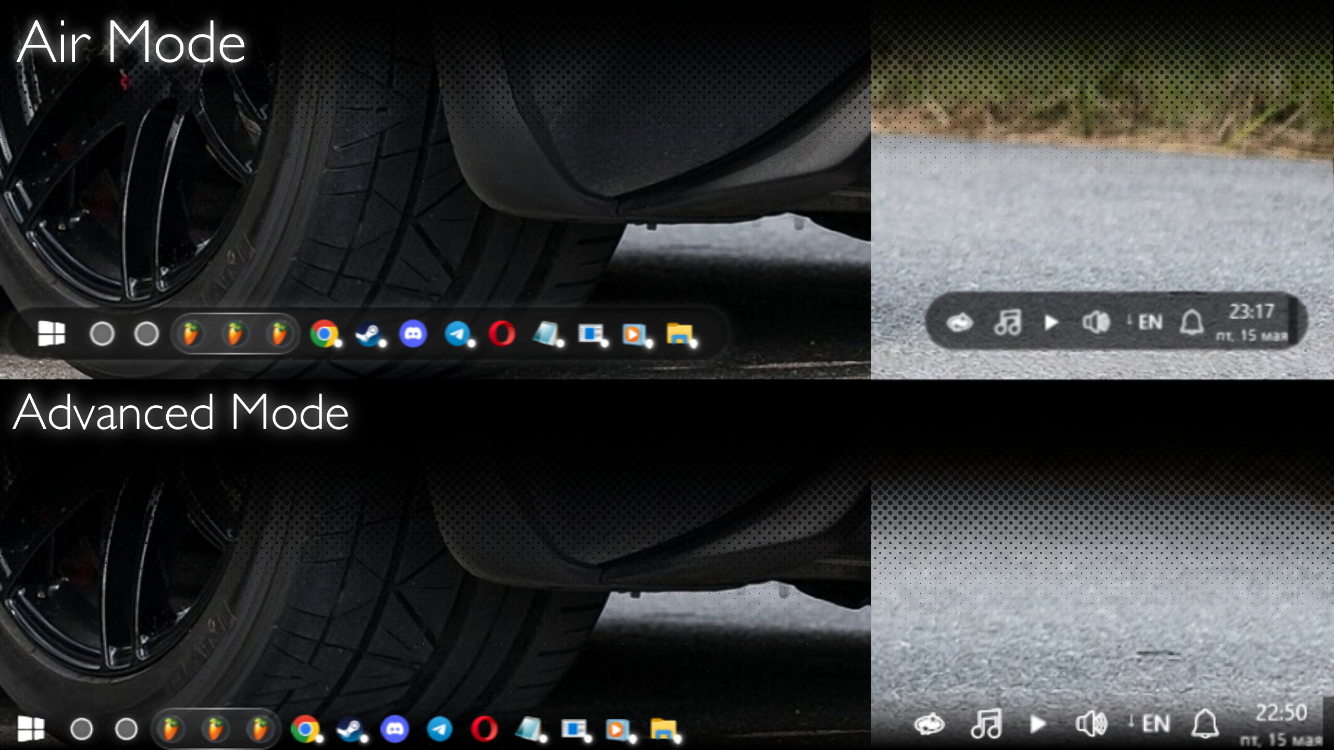Select the leftmost FL Studio window in the Advanced Mode taskbar

pos(171,729)
